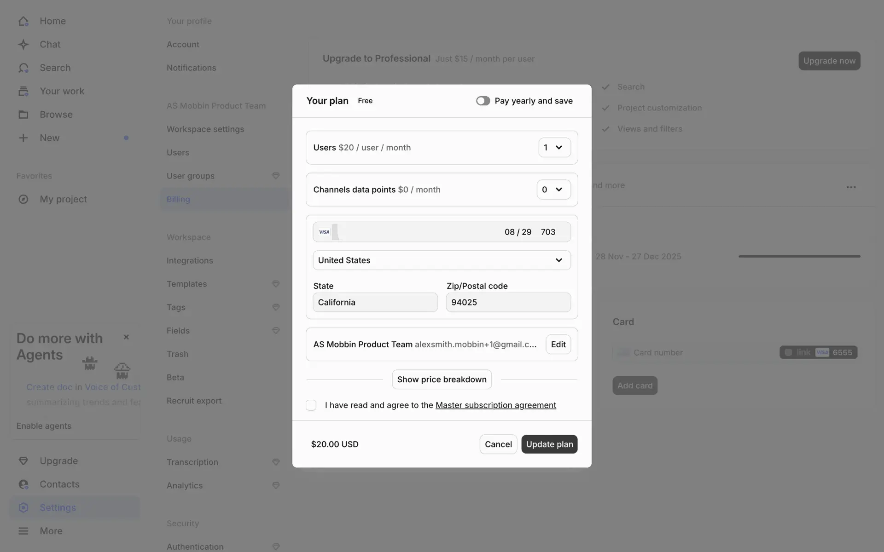Click the Browse folder icon
884x552 pixels.
pyautogui.click(x=23, y=115)
